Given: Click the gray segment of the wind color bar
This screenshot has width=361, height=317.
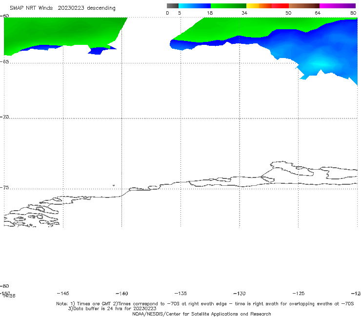Looking at the screenshot, I should click(173, 6).
